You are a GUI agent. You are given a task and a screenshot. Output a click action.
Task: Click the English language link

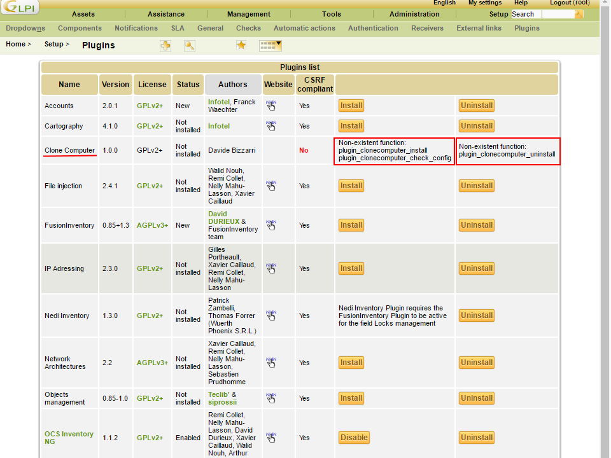(x=444, y=3)
